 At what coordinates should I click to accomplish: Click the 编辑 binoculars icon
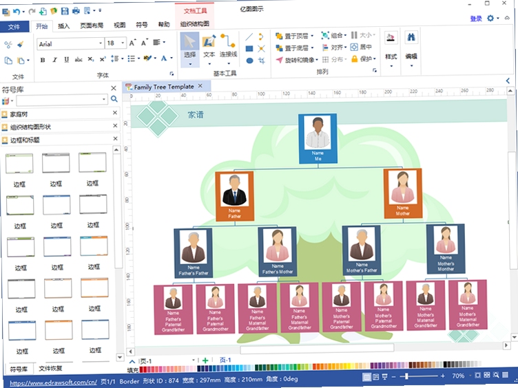(411, 37)
